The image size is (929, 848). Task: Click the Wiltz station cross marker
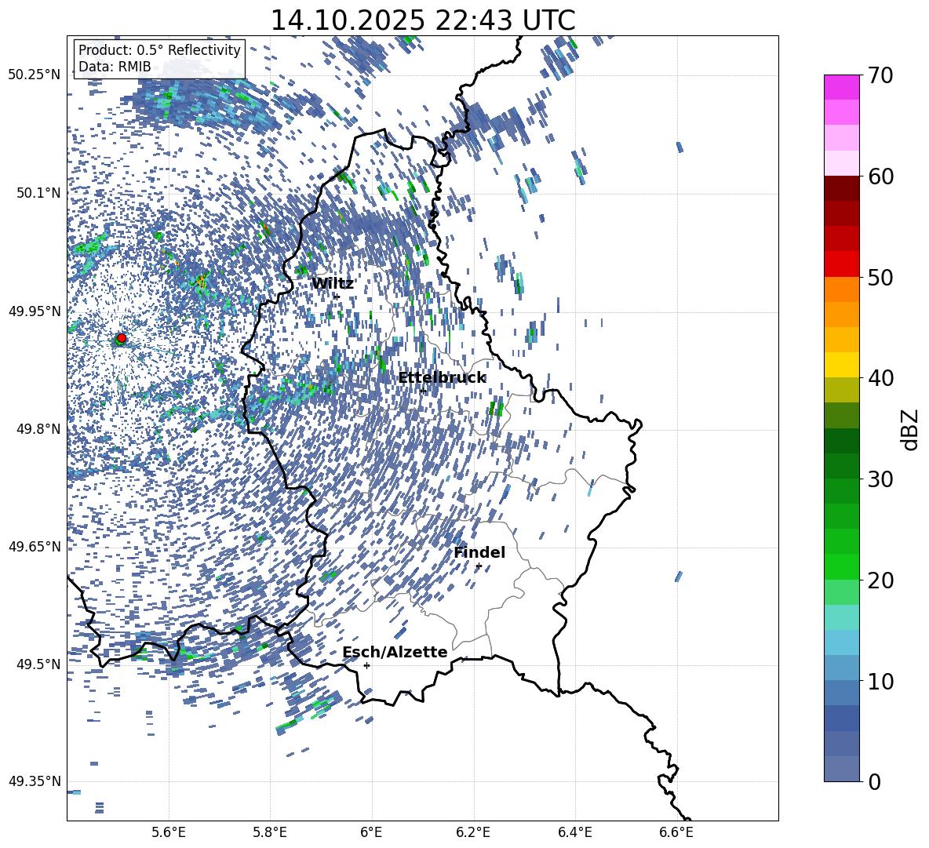(337, 297)
